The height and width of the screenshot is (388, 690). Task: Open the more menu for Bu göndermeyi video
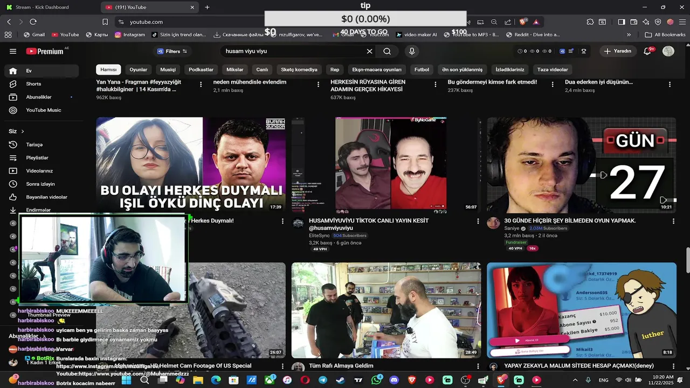(553, 85)
